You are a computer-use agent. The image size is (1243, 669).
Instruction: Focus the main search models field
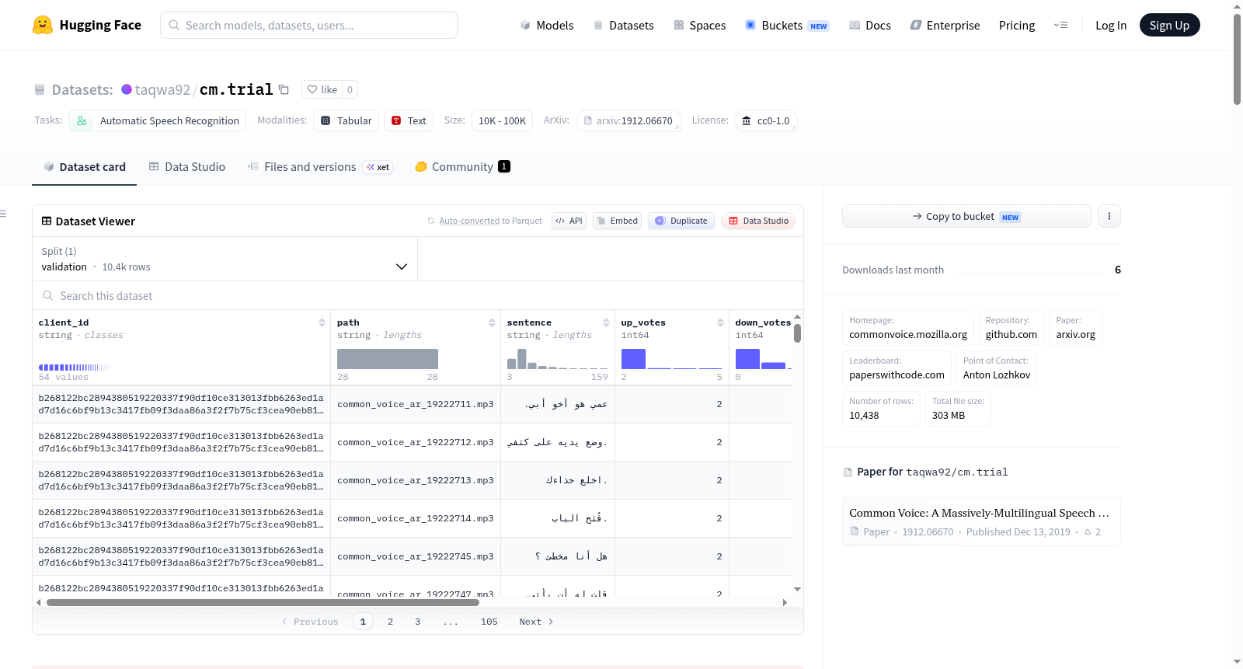pyautogui.click(x=309, y=25)
